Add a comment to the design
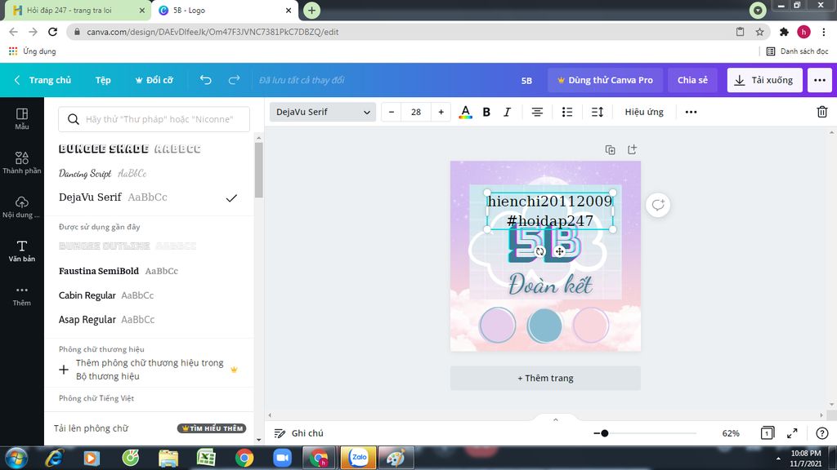The image size is (837, 470). 658,205
